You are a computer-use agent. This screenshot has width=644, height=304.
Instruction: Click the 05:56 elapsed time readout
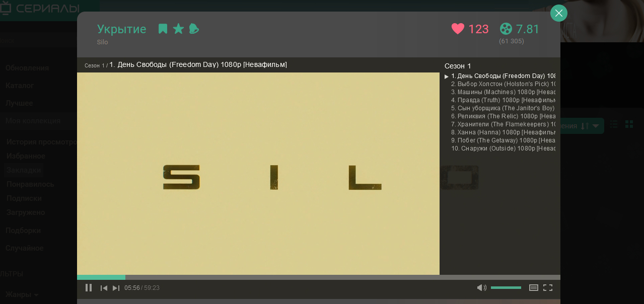pyautogui.click(x=132, y=288)
